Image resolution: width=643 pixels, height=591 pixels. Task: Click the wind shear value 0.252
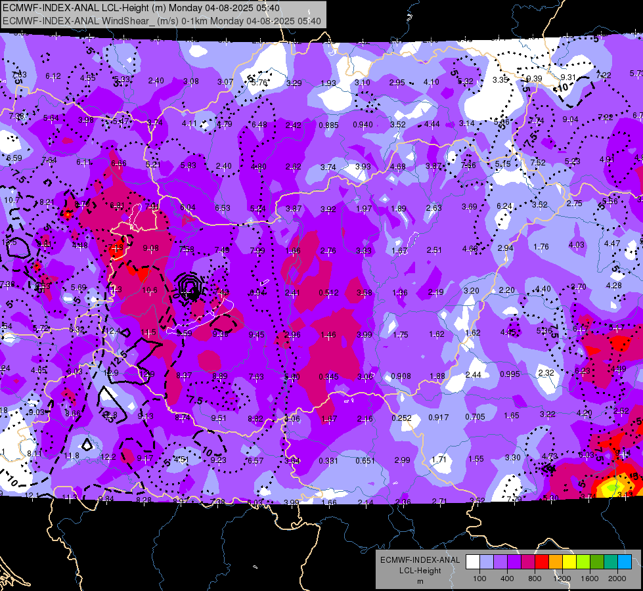tap(401, 418)
